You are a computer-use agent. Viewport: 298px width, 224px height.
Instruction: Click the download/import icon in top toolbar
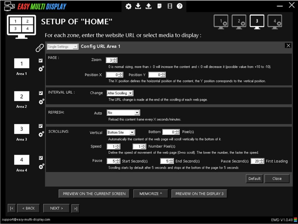pos(138,6)
